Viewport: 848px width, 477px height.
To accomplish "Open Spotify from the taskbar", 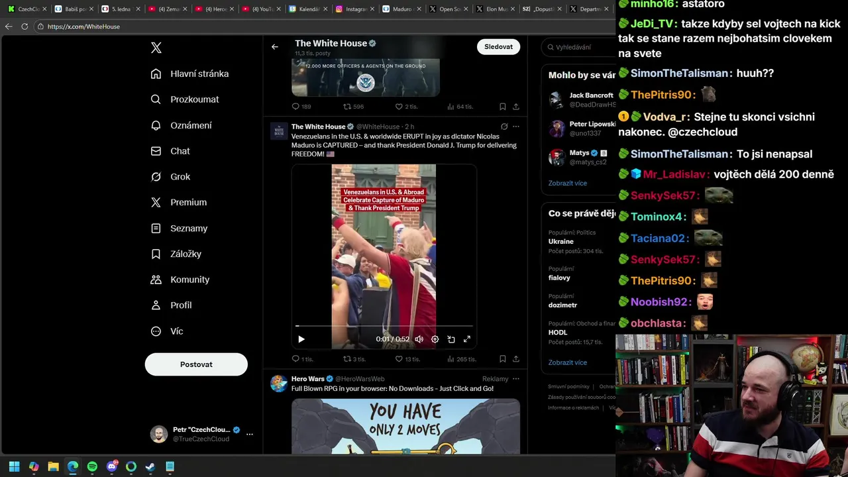I will tap(92, 466).
